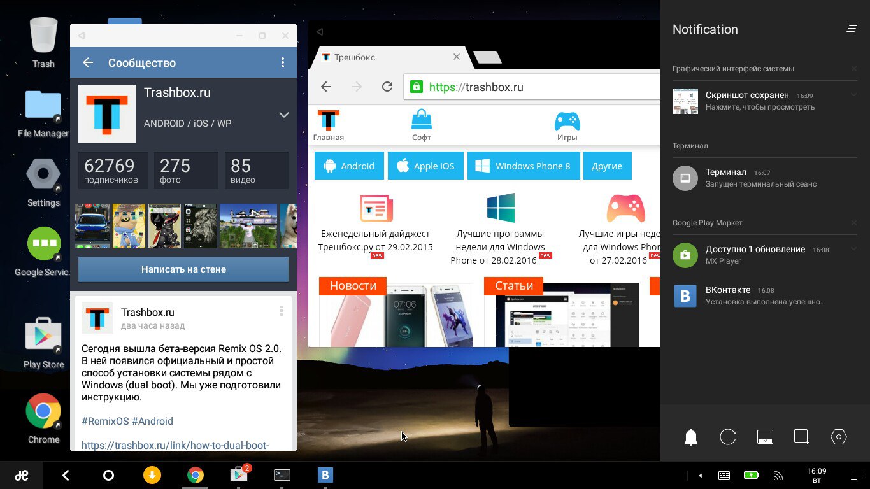
Task: Click the Написать на стене button
Action: click(183, 269)
